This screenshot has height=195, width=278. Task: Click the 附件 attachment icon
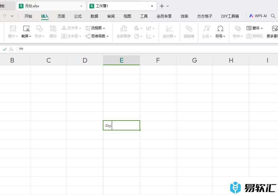click(238, 29)
